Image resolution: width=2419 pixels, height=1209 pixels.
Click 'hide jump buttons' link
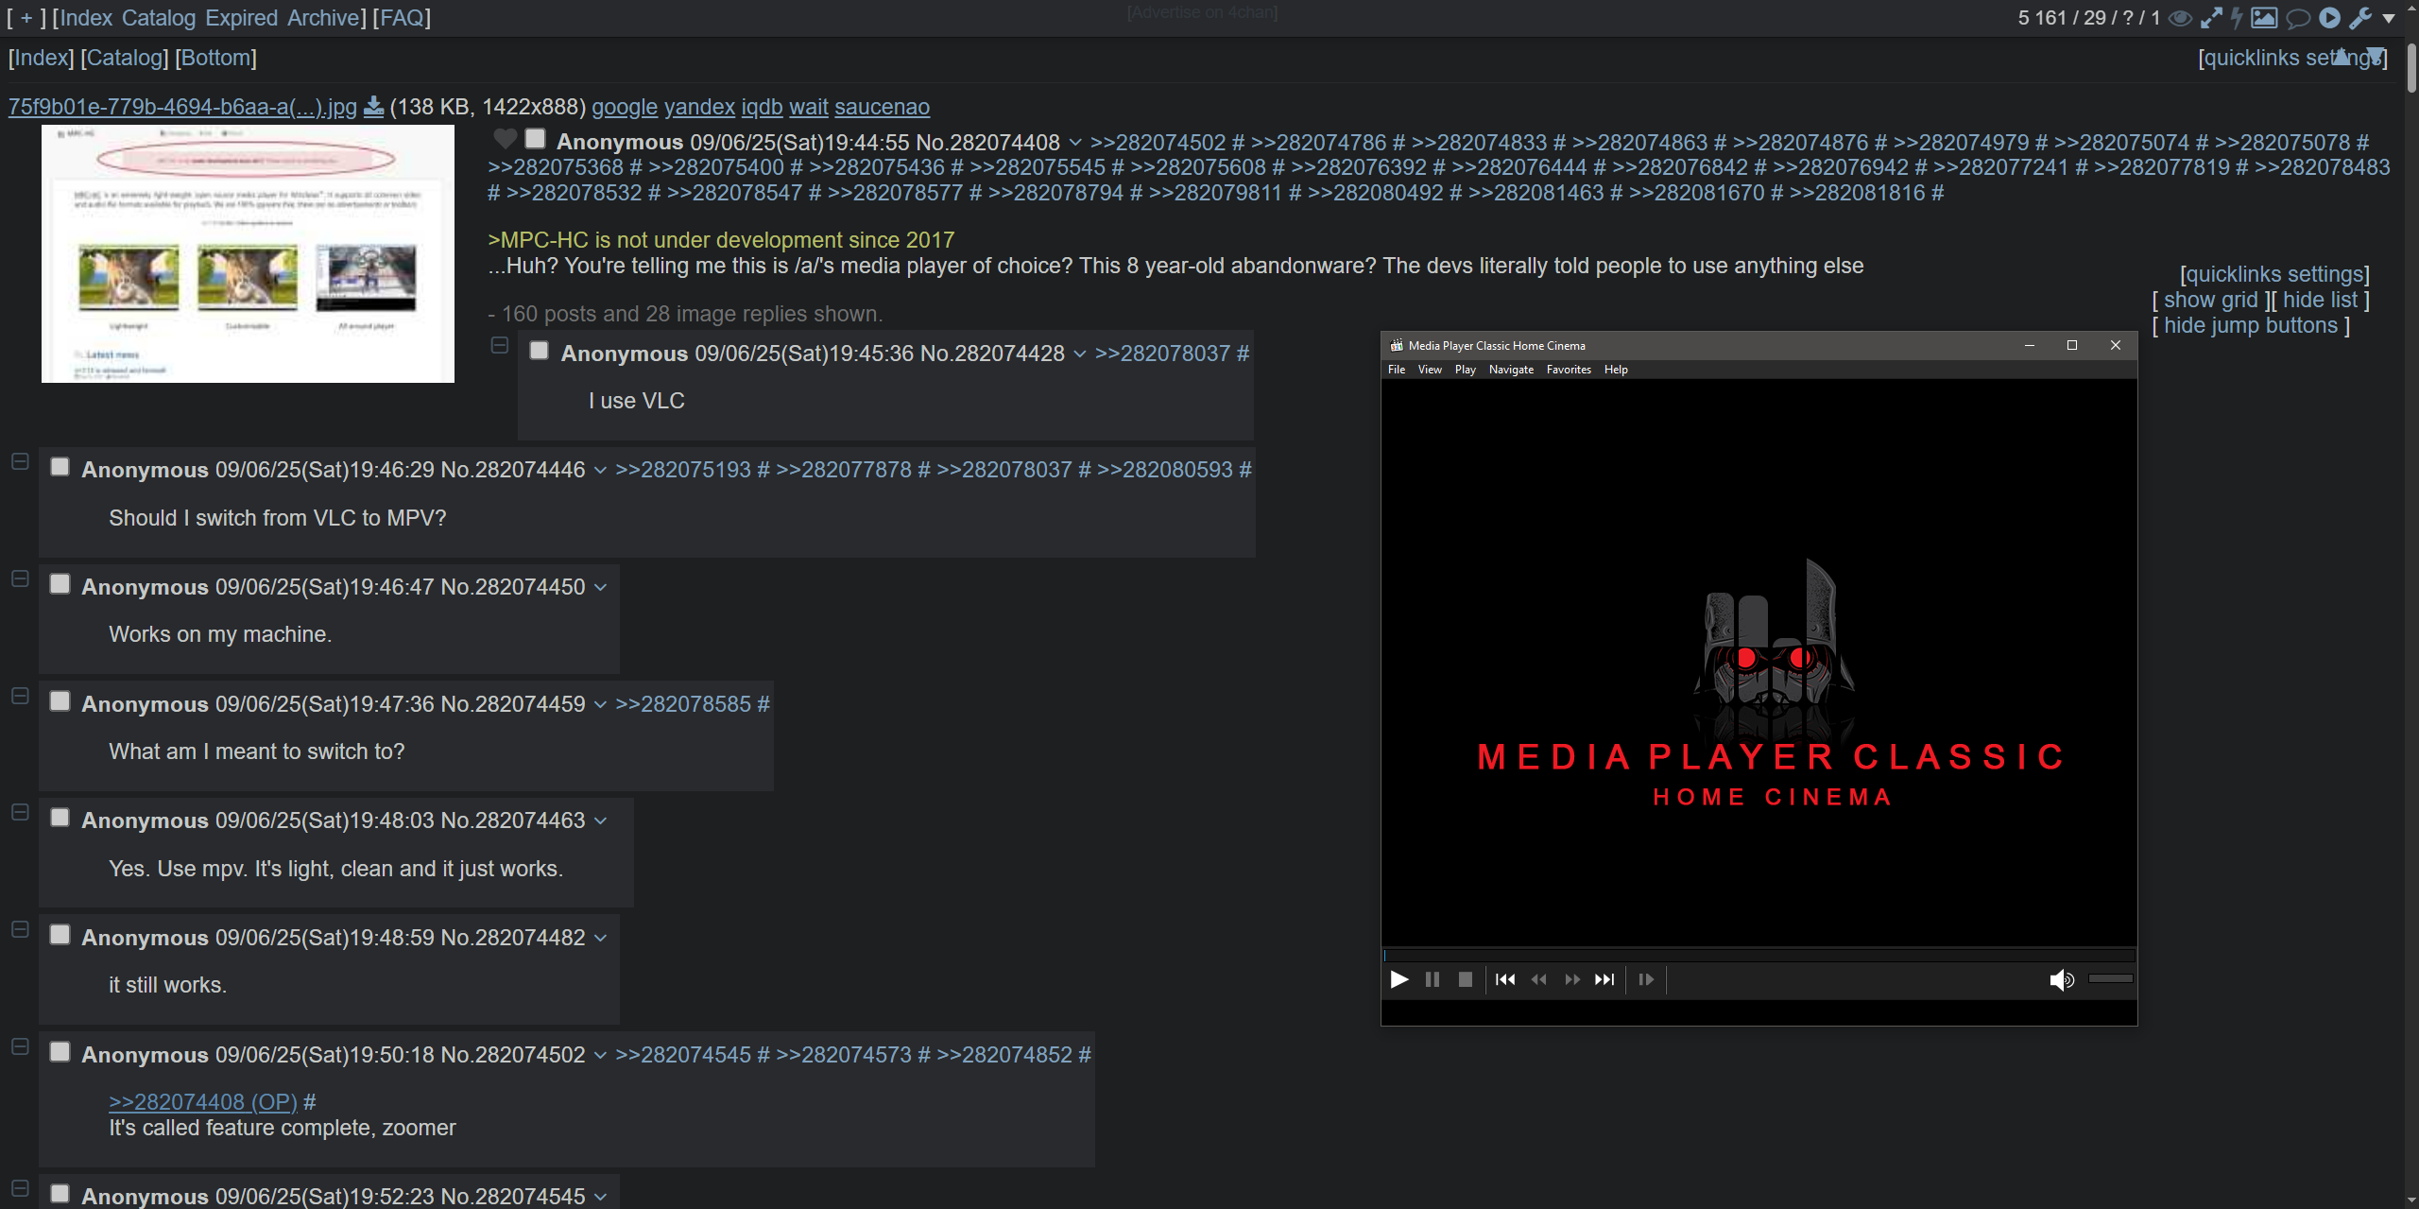[2250, 325]
